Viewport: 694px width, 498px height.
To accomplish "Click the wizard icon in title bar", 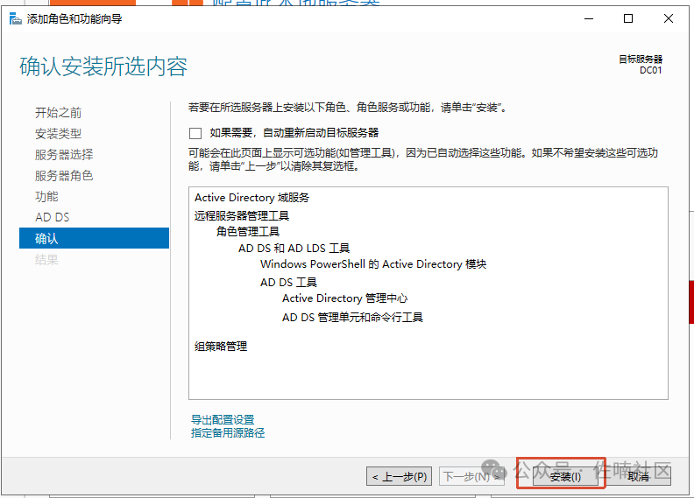I will (x=15, y=18).
